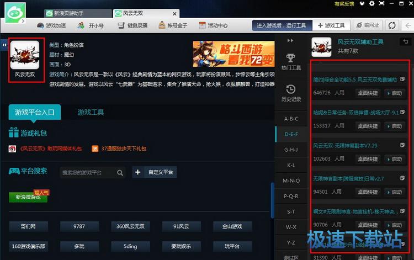This screenshot has width=414, height=260.
Task: Open the 《风云无双》敢玩网媒体礼包 link
Action: point(51,148)
